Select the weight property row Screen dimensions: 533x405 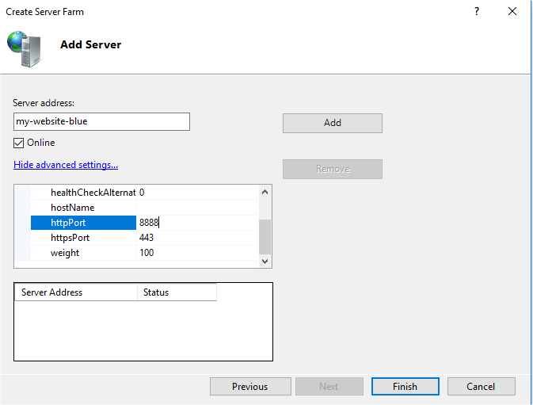(x=144, y=253)
